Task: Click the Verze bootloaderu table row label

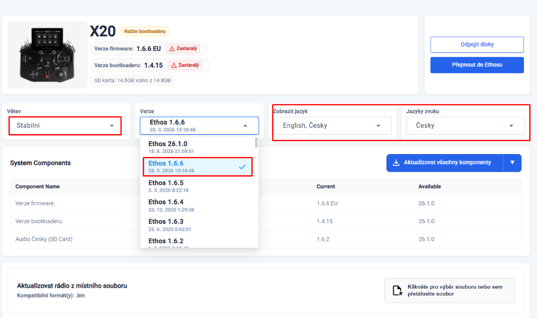Action: (x=39, y=221)
